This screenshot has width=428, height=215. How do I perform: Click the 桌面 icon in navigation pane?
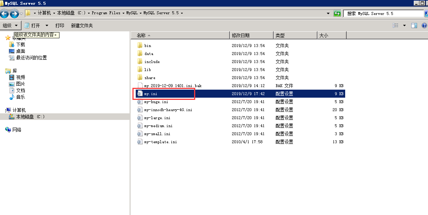click(12, 51)
